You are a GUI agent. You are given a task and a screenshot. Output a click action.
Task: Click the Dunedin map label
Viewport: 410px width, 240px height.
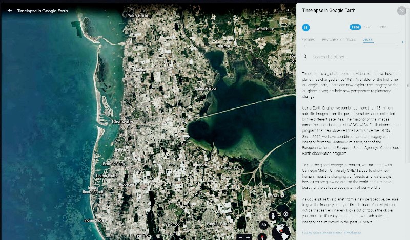[139, 70]
